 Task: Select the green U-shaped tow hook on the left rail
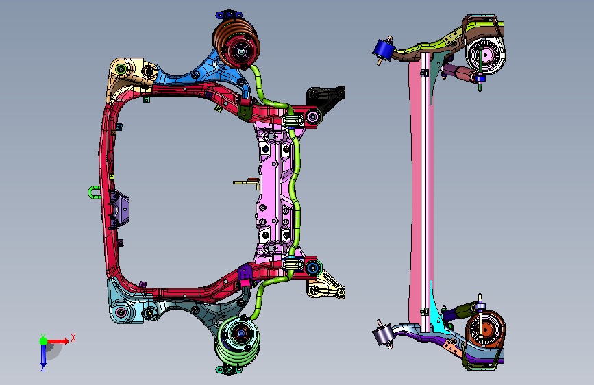(93, 192)
